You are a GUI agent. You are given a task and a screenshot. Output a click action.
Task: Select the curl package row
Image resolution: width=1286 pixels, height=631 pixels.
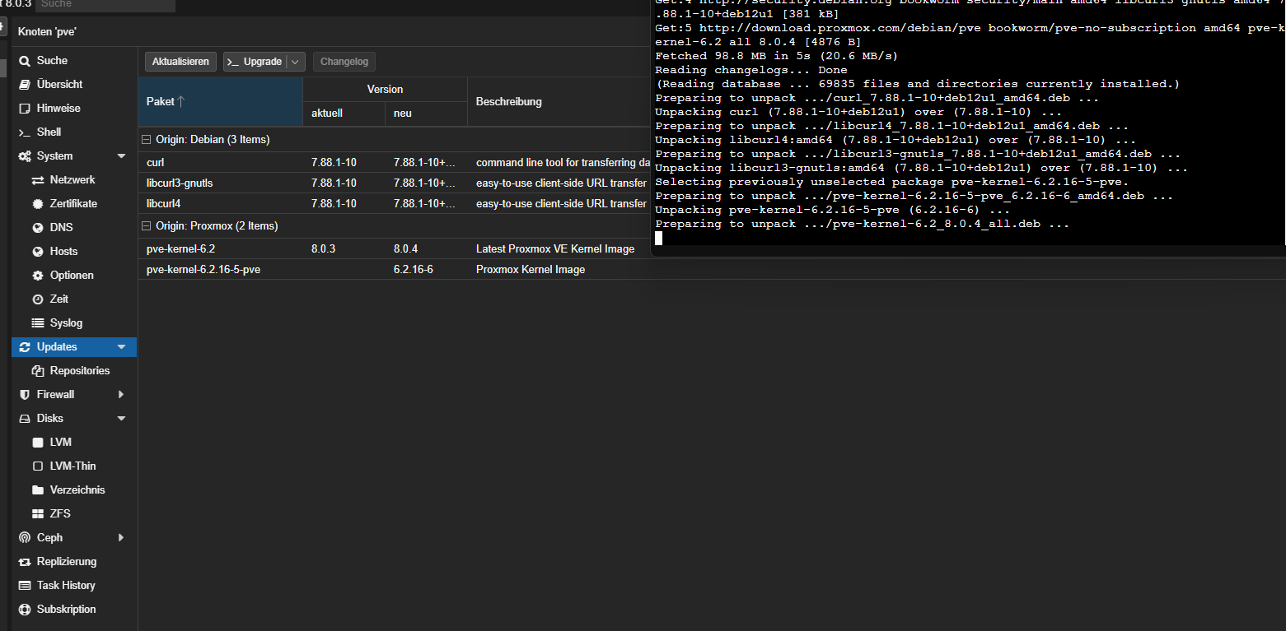[x=395, y=162]
